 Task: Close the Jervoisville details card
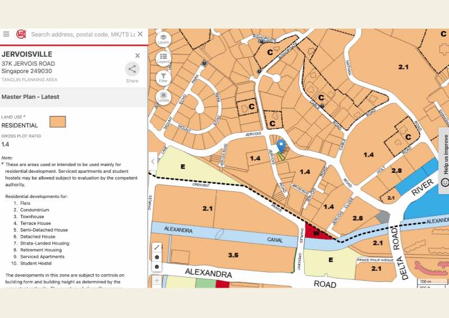tap(138, 56)
